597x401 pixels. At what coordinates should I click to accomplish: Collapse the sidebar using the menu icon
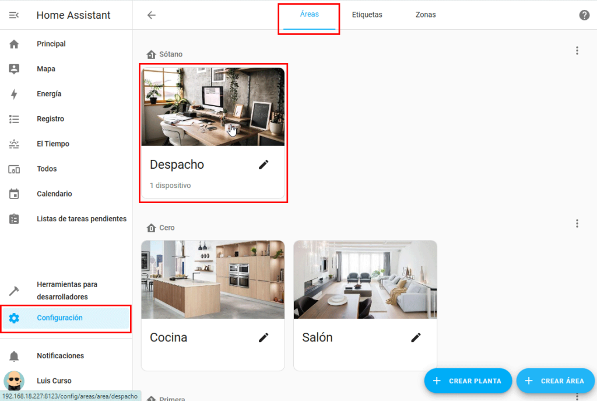coord(14,15)
